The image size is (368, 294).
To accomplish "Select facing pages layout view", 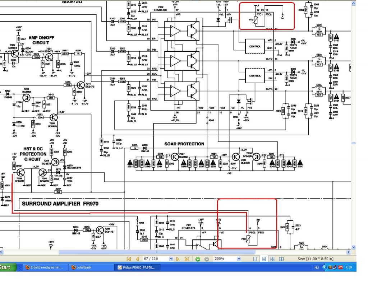I will (281, 259).
